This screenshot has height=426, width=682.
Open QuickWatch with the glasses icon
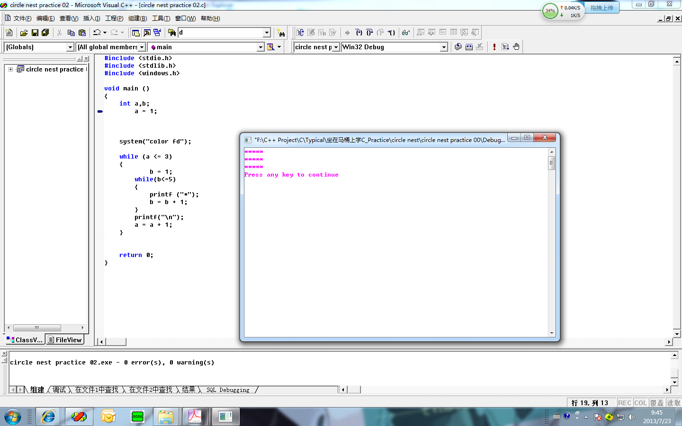(406, 33)
